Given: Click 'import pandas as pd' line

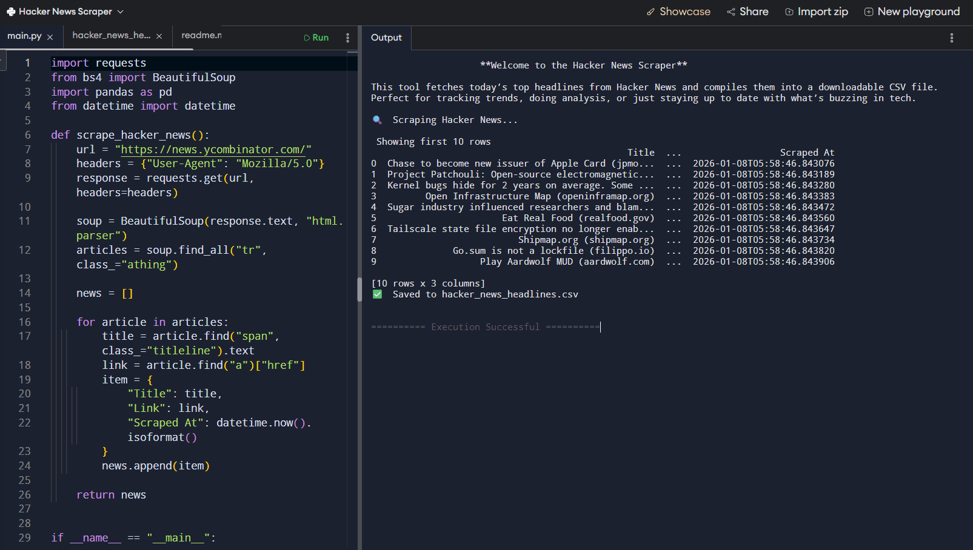Looking at the screenshot, I should (x=112, y=92).
